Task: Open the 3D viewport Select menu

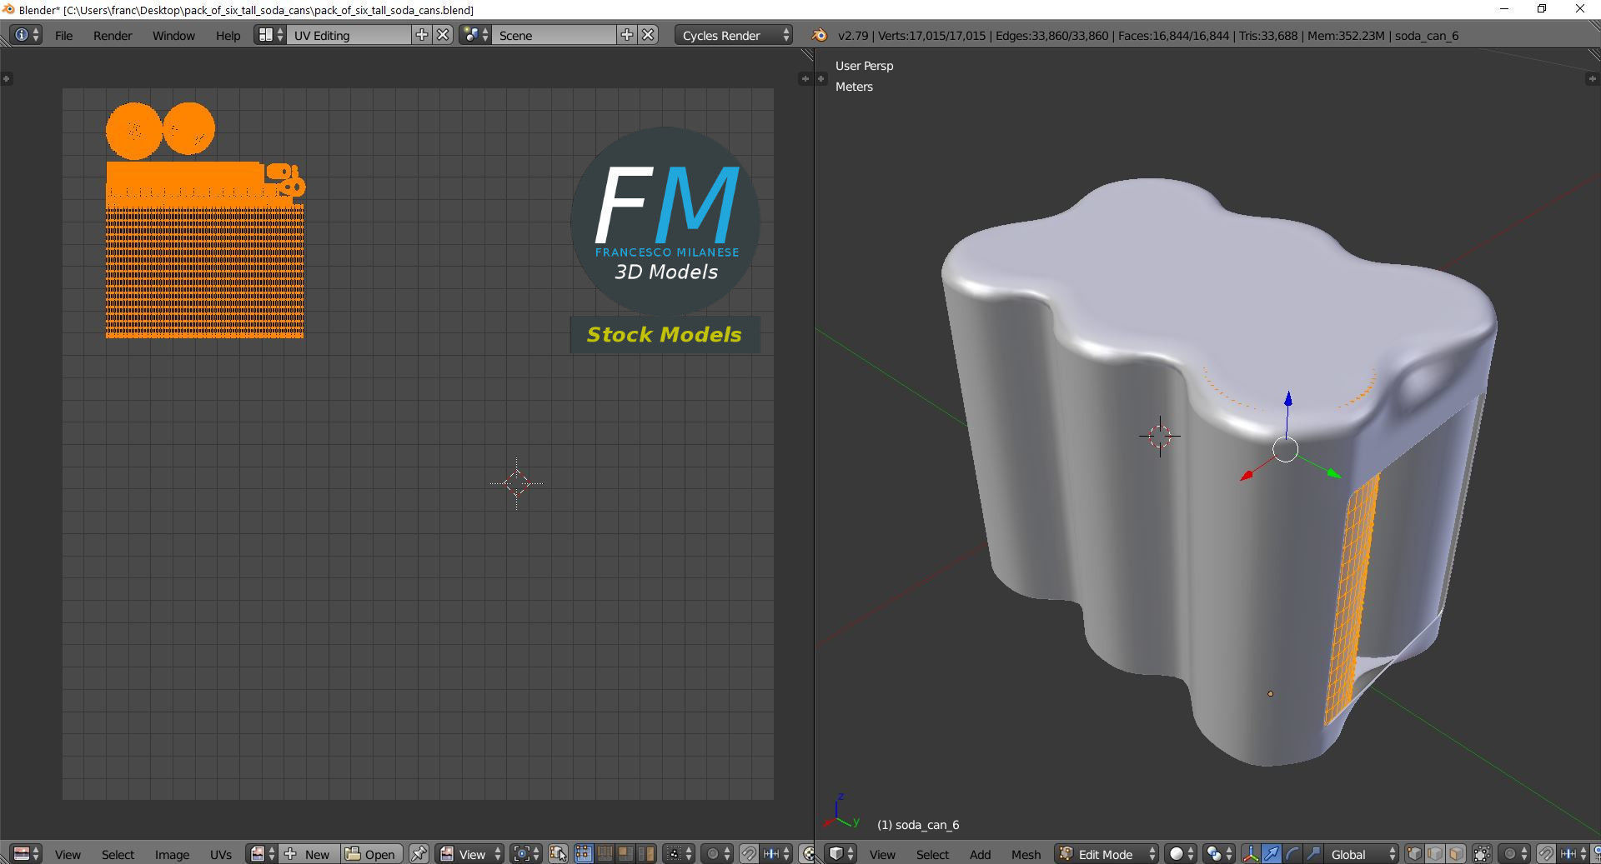Action: pyautogui.click(x=932, y=854)
